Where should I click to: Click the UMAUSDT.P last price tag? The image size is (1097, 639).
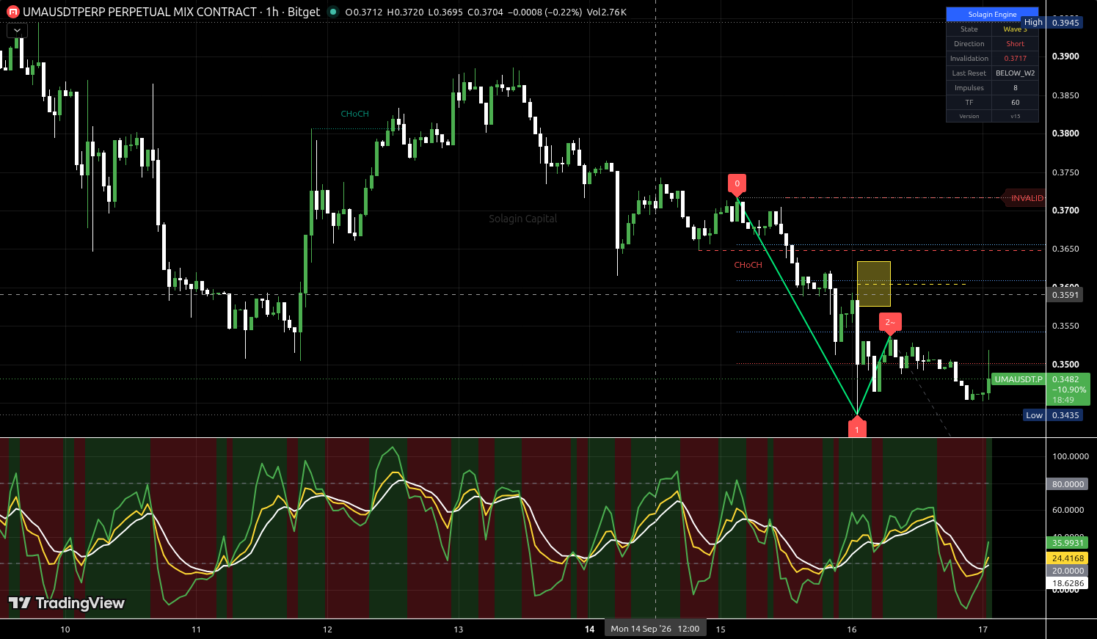click(x=1018, y=379)
